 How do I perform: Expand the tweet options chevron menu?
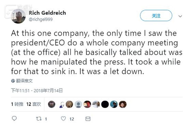(180, 16)
